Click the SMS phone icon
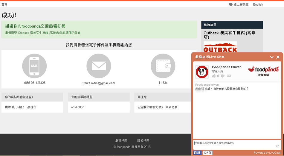The height and width of the screenshot is (156, 284). click(34, 66)
